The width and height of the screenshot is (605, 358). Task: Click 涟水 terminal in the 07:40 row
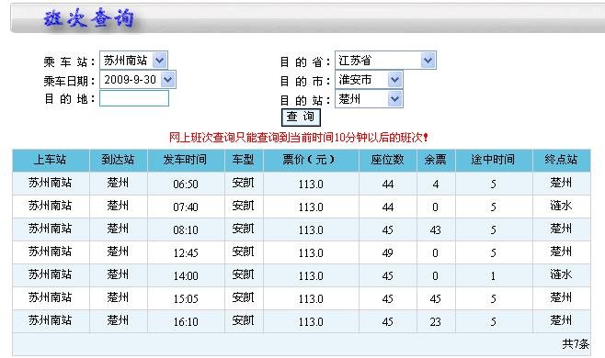coord(562,206)
